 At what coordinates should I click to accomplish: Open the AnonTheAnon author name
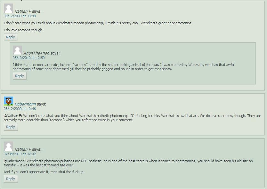(36, 53)
